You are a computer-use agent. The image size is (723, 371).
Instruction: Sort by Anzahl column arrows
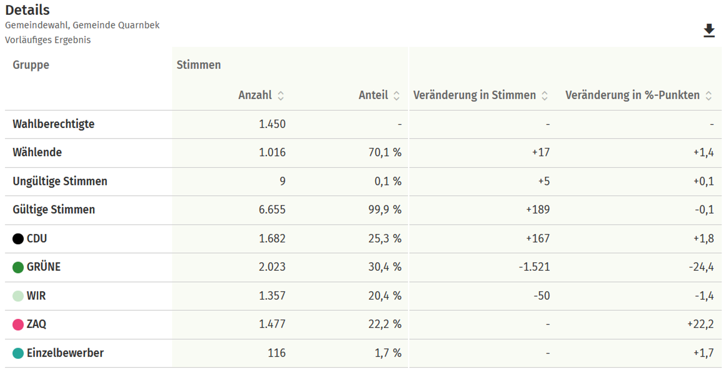point(281,95)
